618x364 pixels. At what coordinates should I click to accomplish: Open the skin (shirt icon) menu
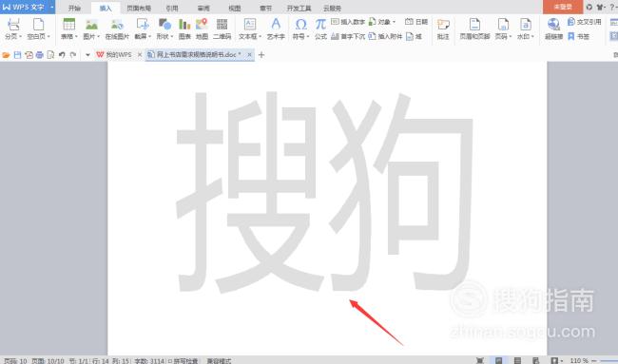(601, 7)
